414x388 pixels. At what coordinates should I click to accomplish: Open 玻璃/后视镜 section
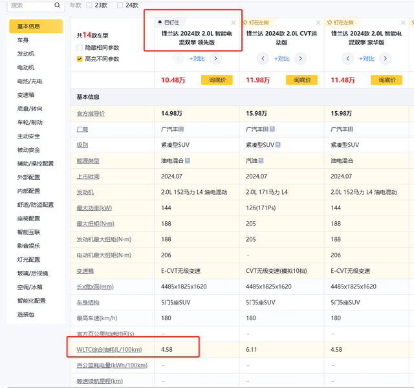(33, 274)
